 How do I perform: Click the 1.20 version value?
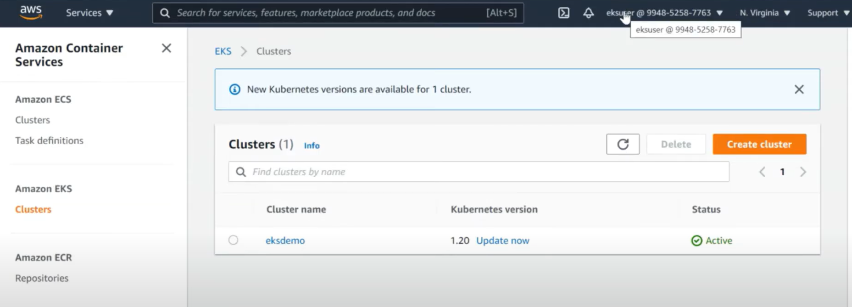(x=460, y=240)
